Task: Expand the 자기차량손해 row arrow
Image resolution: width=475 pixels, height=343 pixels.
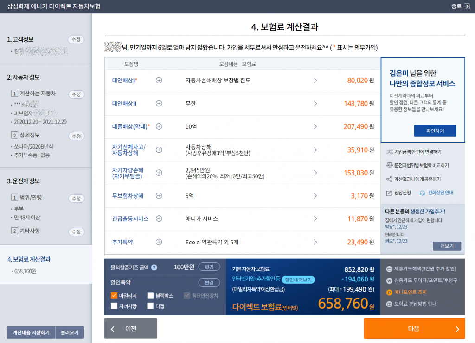Action: pyautogui.click(x=315, y=173)
